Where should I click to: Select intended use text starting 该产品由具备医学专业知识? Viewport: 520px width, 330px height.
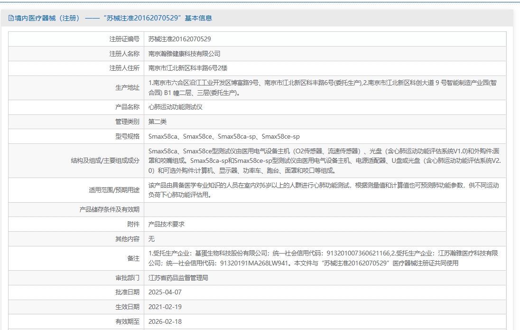point(324,190)
